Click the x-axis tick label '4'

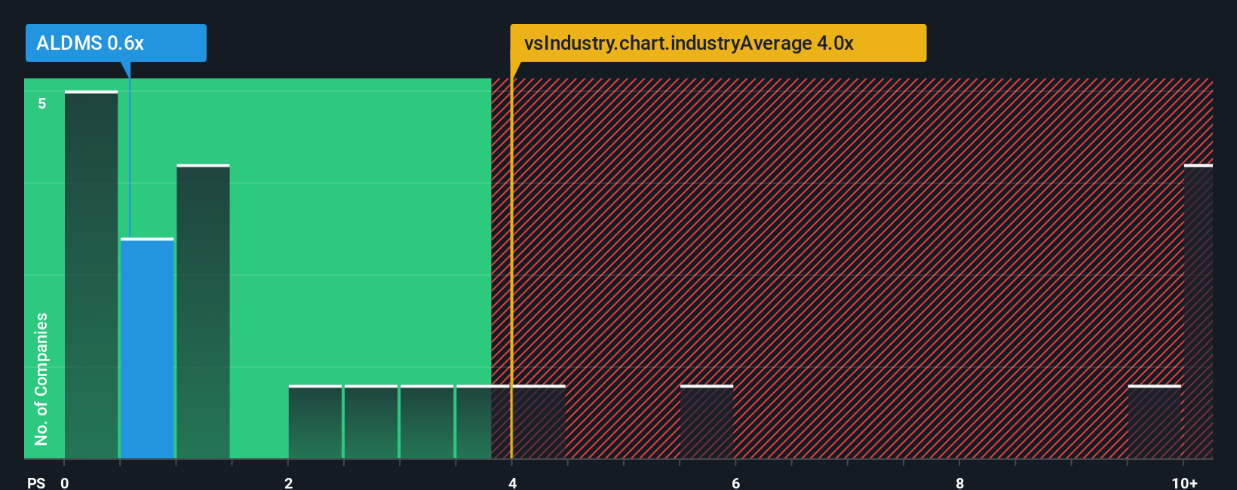pyautogui.click(x=512, y=482)
